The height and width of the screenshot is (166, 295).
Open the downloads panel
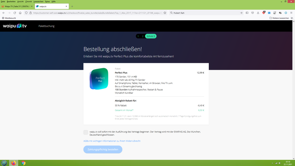pos(258,13)
